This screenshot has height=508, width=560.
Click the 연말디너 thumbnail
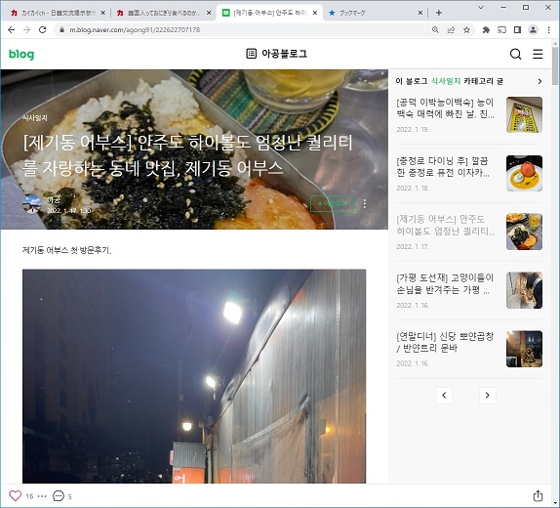[x=524, y=349]
